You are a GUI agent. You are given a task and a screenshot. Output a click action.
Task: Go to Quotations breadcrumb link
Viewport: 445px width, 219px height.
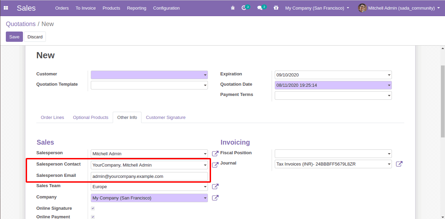[21, 24]
